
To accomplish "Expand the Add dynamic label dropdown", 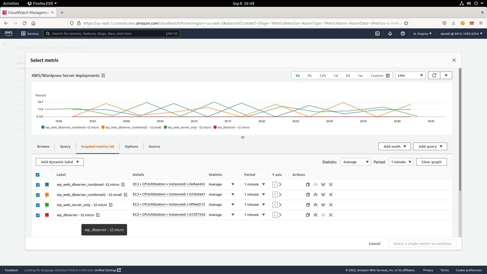I will [60, 162].
